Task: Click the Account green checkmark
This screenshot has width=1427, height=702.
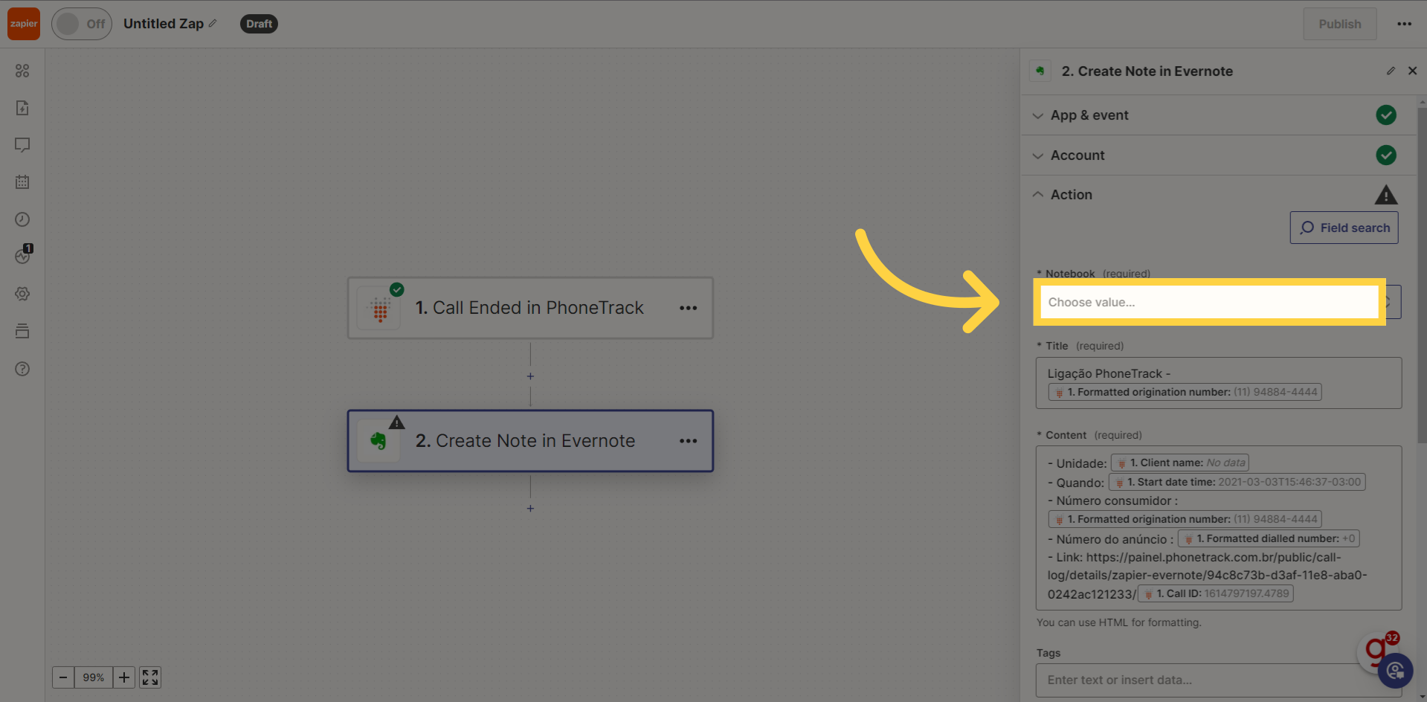Action: tap(1385, 155)
